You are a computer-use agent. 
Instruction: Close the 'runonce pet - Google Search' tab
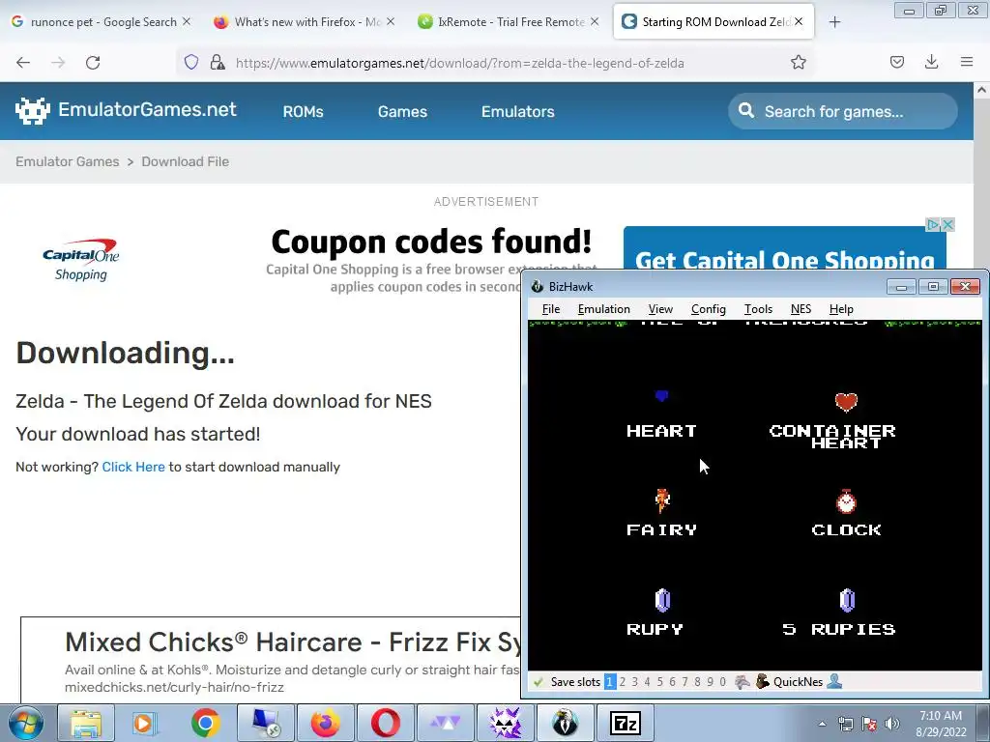click(187, 21)
